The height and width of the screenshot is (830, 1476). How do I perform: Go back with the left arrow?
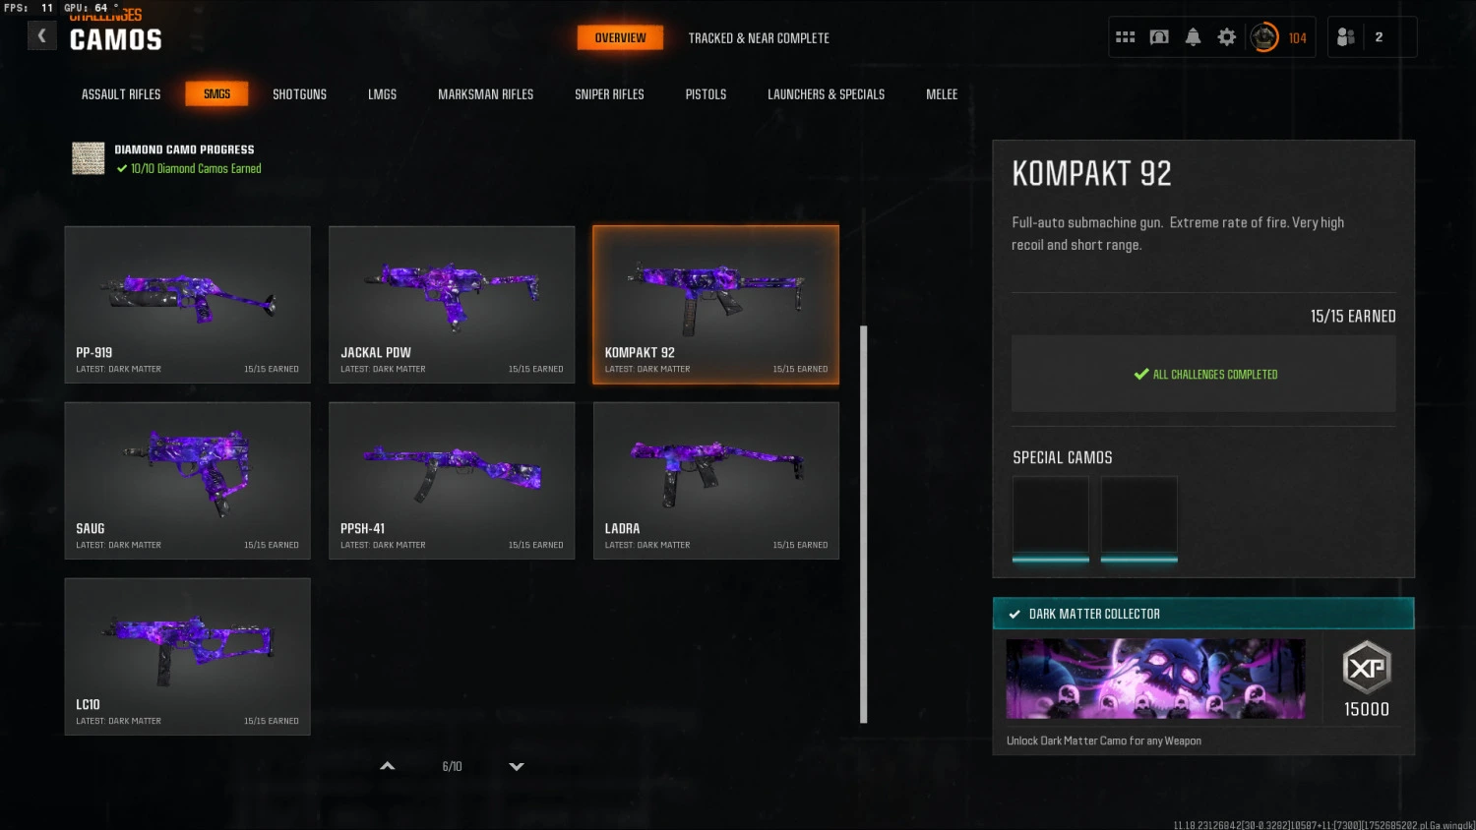pos(41,36)
